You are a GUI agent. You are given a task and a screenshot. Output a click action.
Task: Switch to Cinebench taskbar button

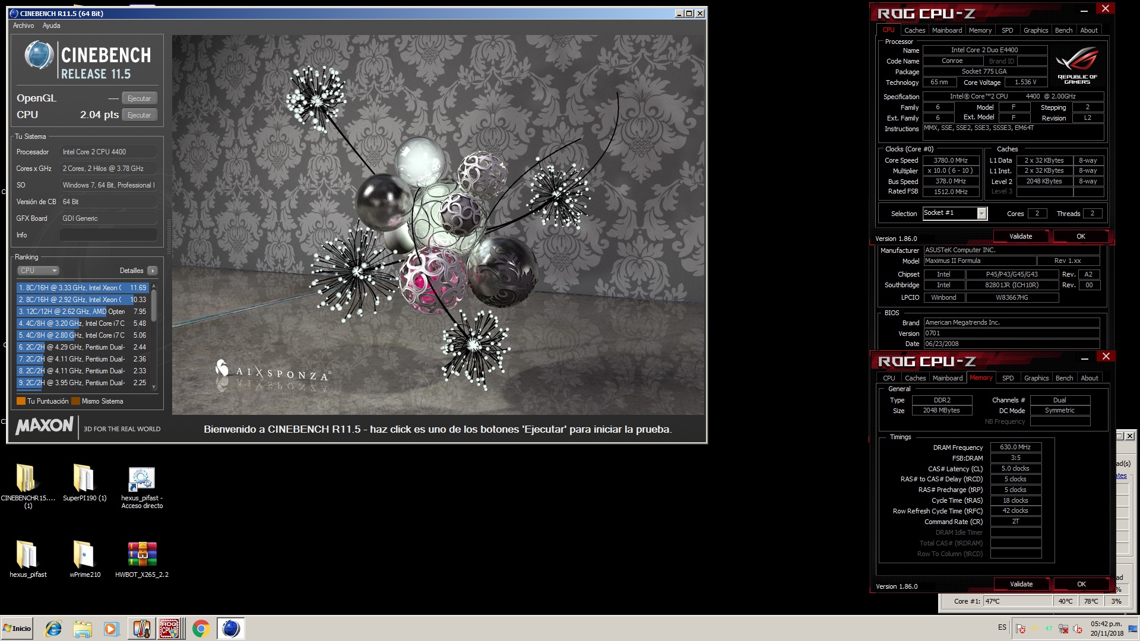click(x=230, y=629)
